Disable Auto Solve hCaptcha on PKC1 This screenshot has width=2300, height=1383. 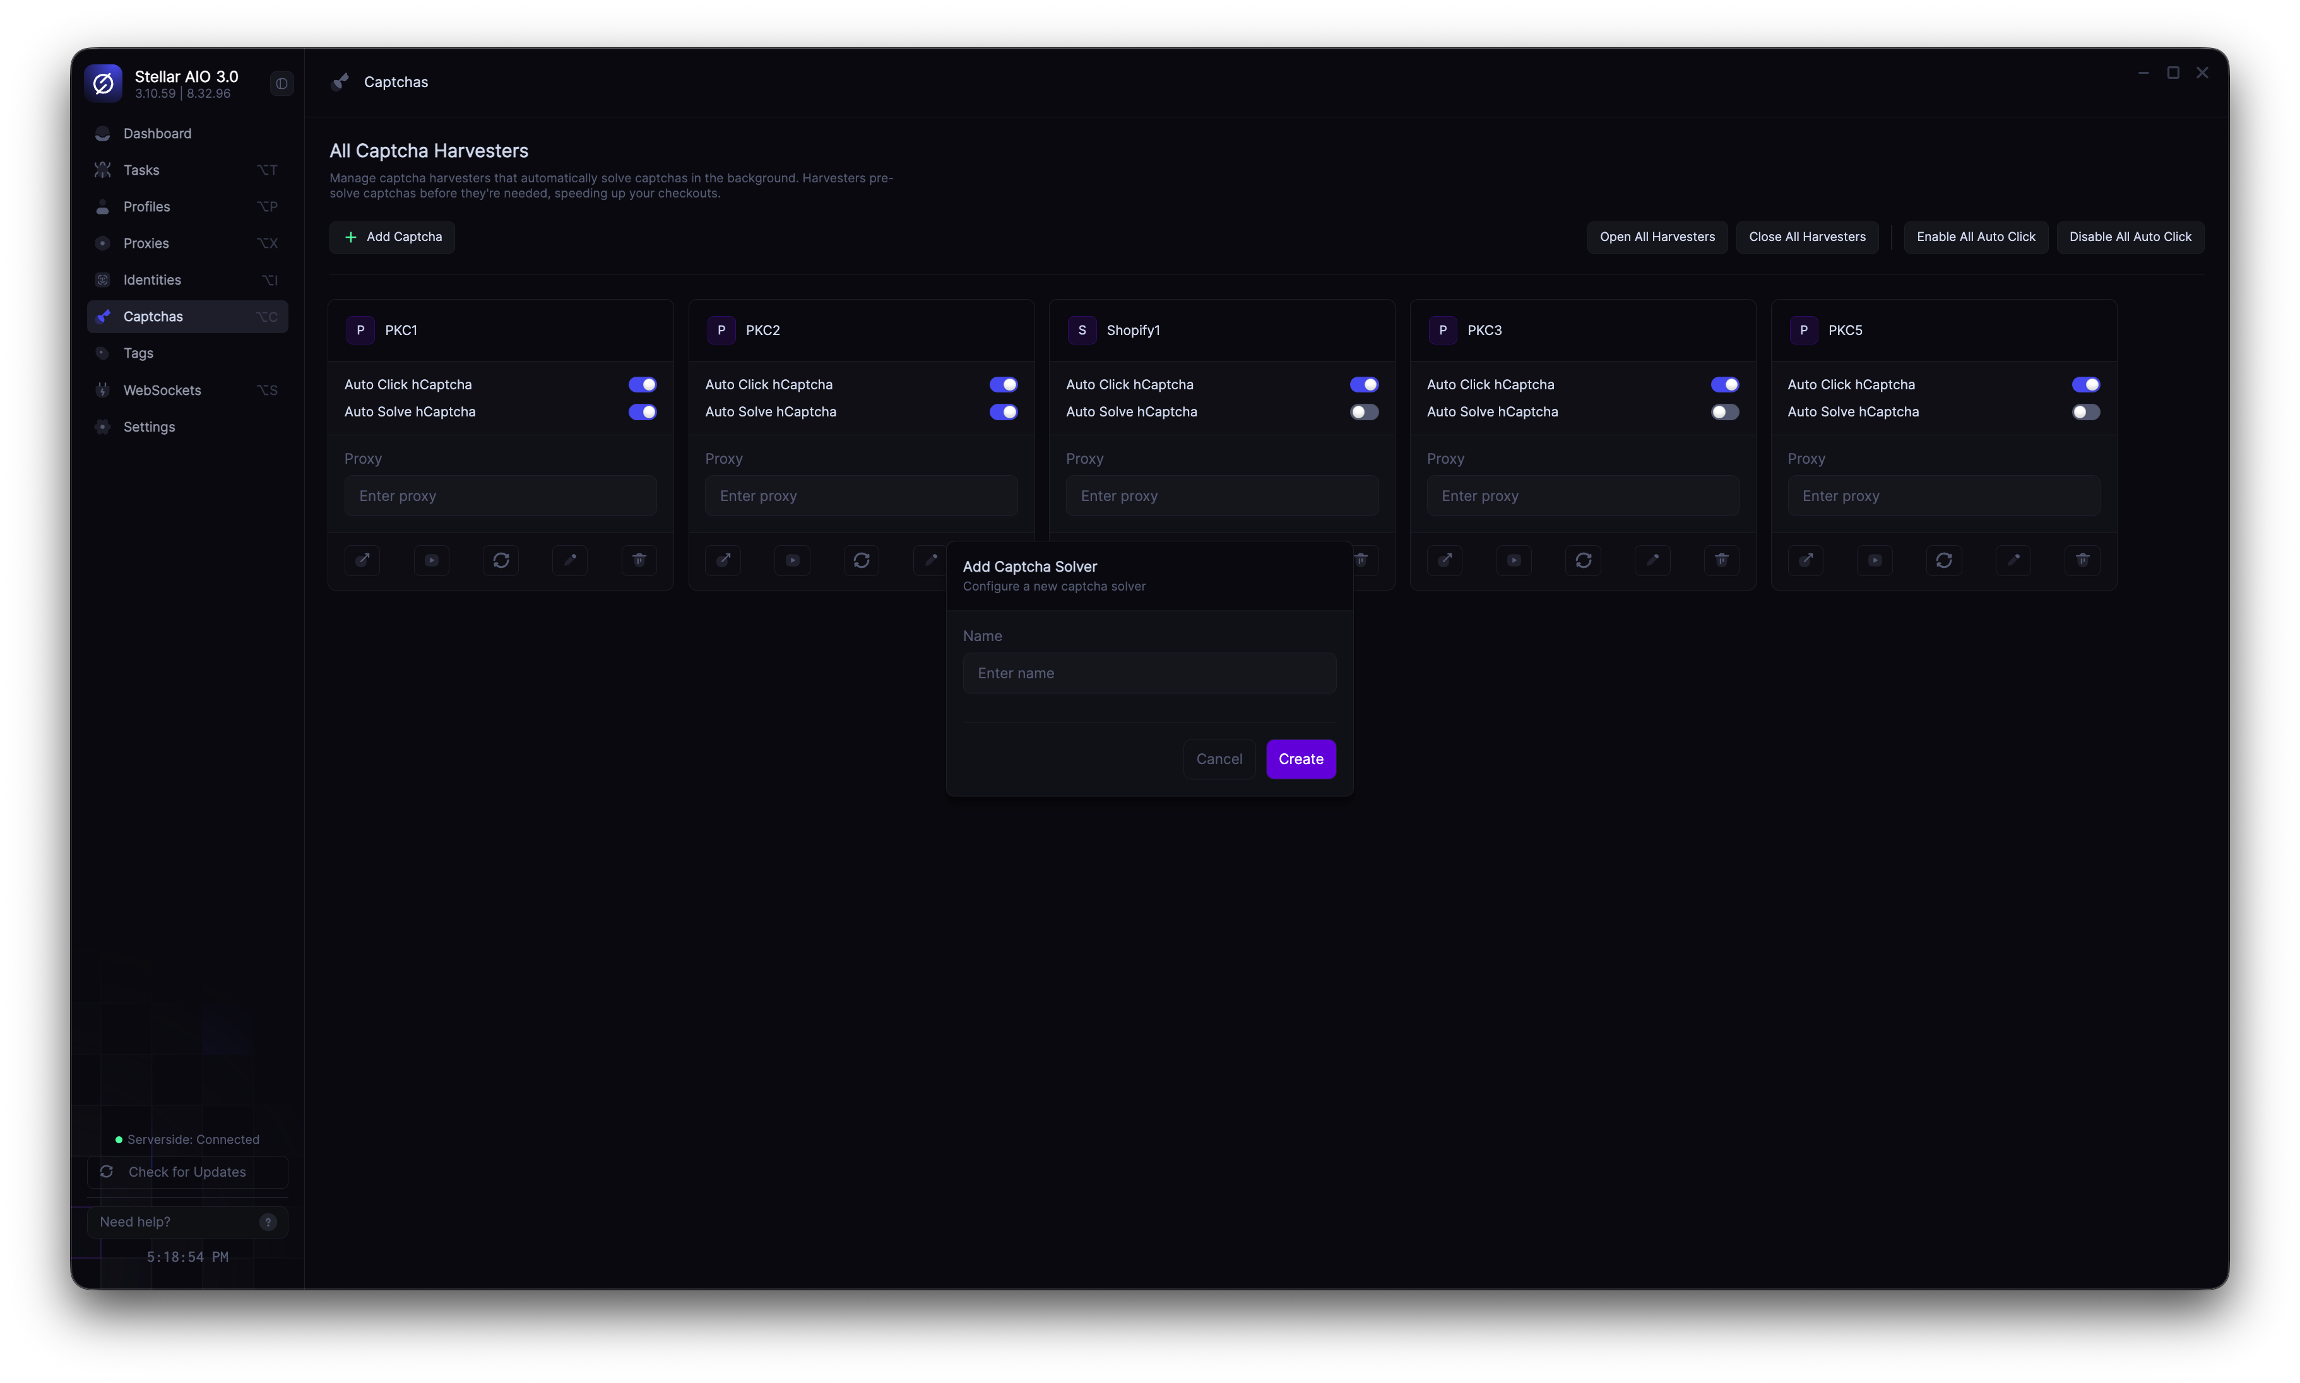pyautogui.click(x=643, y=412)
